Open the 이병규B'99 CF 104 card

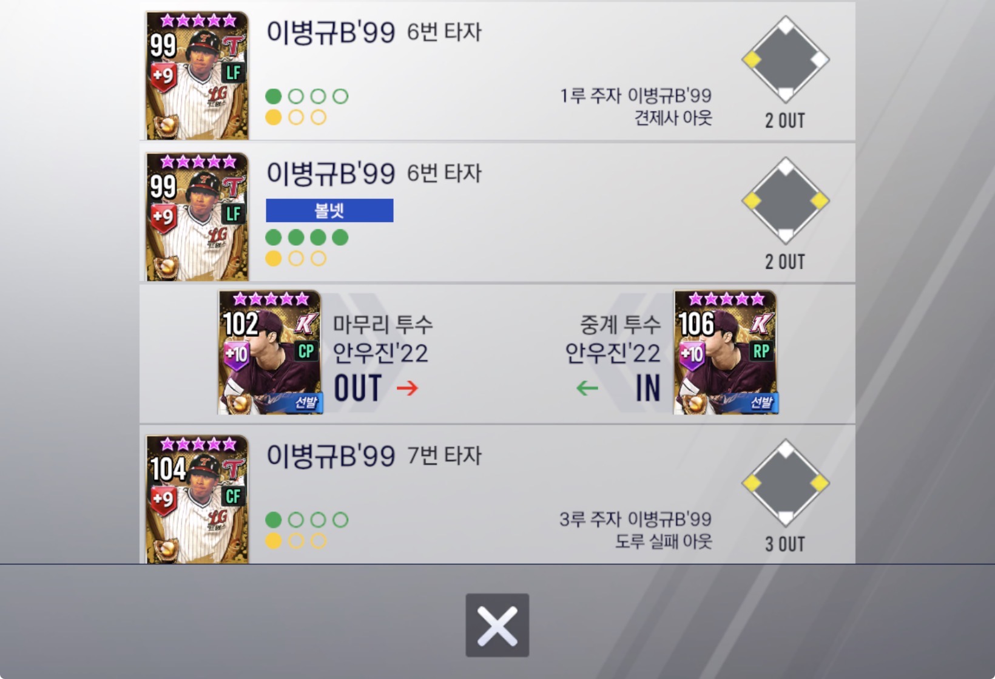(197, 499)
